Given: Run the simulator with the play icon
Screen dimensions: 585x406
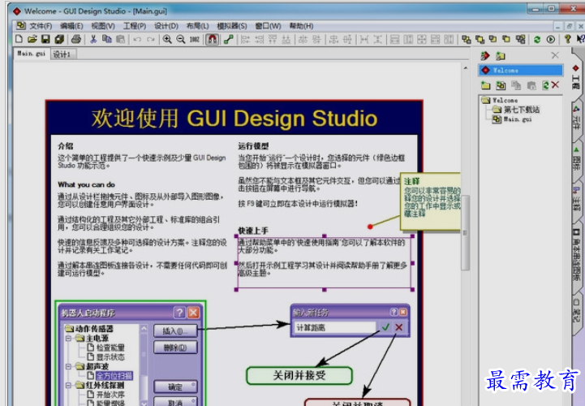Looking at the screenshot, I should pyautogui.click(x=550, y=39).
